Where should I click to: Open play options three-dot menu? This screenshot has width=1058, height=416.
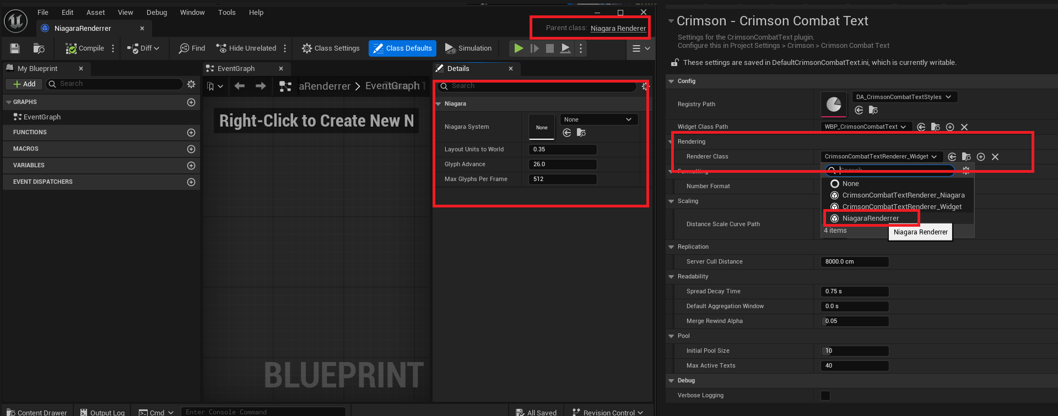tap(581, 48)
